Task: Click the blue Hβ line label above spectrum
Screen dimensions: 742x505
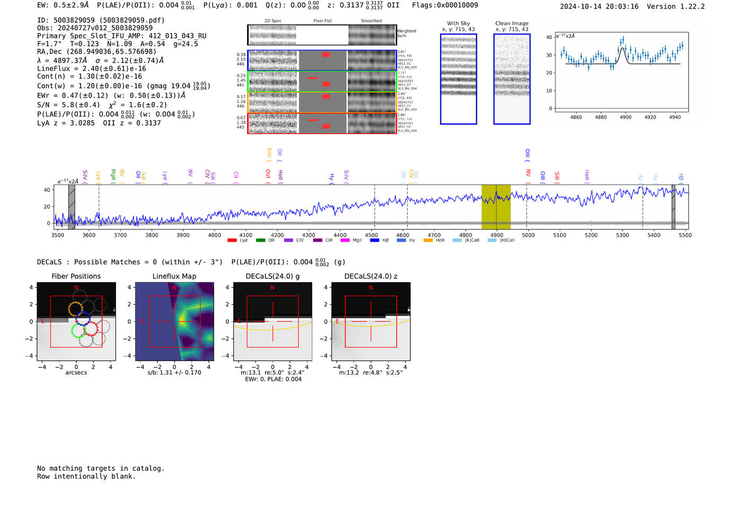Action: pyautogui.click(x=681, y=179)
